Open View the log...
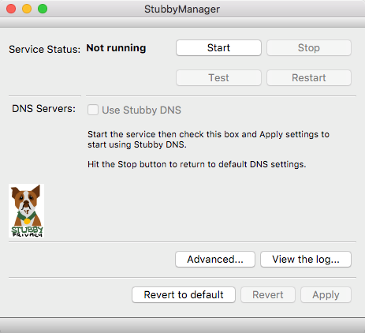The width and height of the screenshot is (365, 333). point(306,260)
